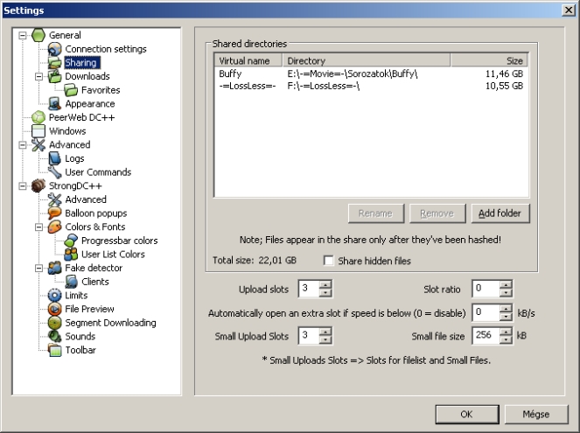Click the File Preview icon
Screen dimensions: 580x433
click(x=55, y=309)
